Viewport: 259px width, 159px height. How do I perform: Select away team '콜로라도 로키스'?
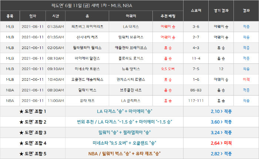(131, 58)
